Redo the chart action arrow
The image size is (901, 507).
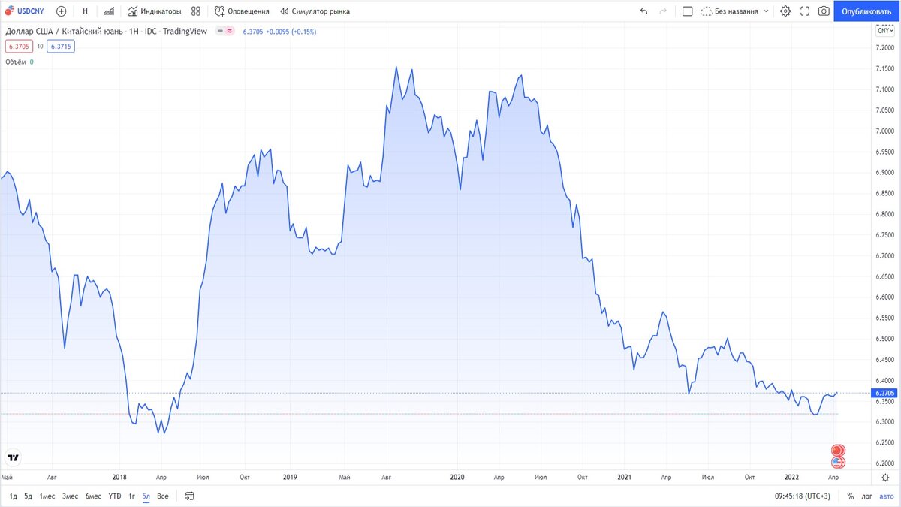662,11
